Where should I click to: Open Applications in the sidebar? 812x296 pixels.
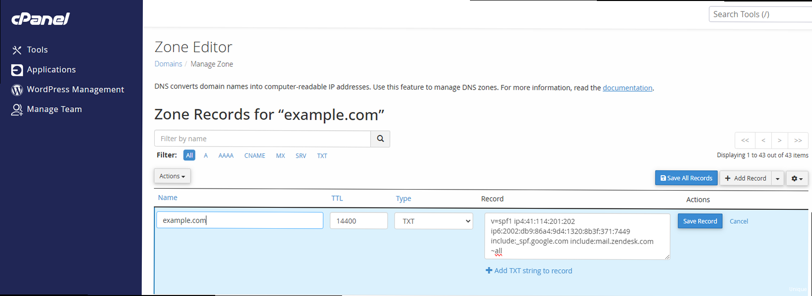51,70
